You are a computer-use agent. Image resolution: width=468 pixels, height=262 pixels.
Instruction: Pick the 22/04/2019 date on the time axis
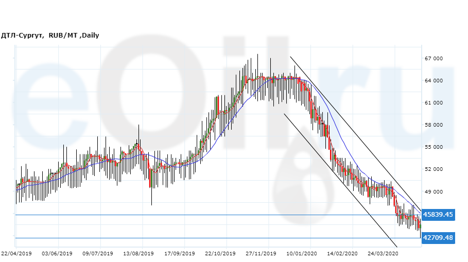coord(16,254)
